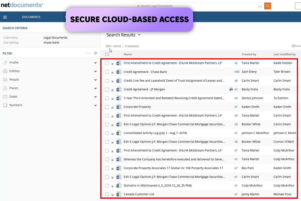Open the hamburger navigation menu
Screen dimensions: 301x201
tap(5, 17)
